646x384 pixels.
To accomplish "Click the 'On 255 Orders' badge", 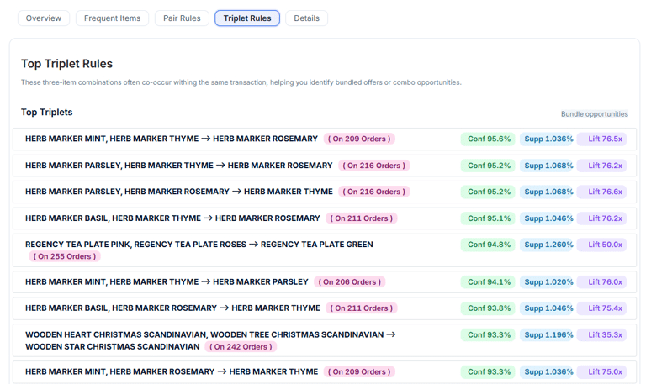I will coord(64,256).
